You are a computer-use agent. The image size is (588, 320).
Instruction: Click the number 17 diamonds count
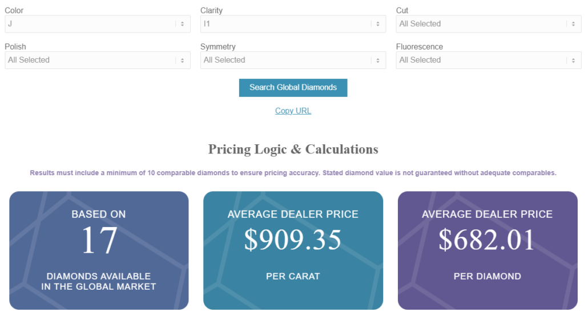coord(99,240)
